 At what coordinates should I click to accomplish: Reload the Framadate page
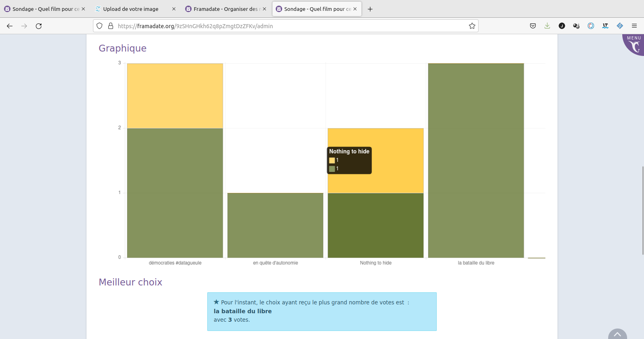click(39, 26)
